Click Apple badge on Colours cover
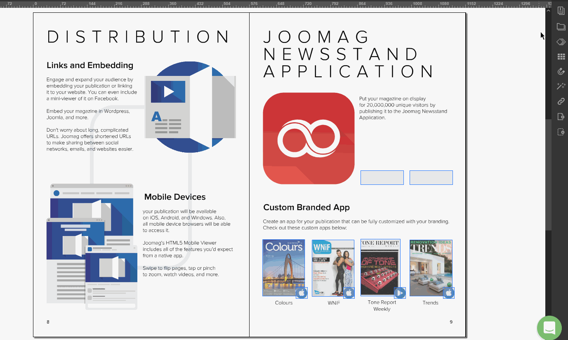Screen dimensions: 568x340 tap(302, 293)
